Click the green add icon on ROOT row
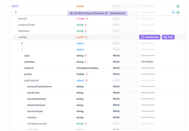 [178, 6]
